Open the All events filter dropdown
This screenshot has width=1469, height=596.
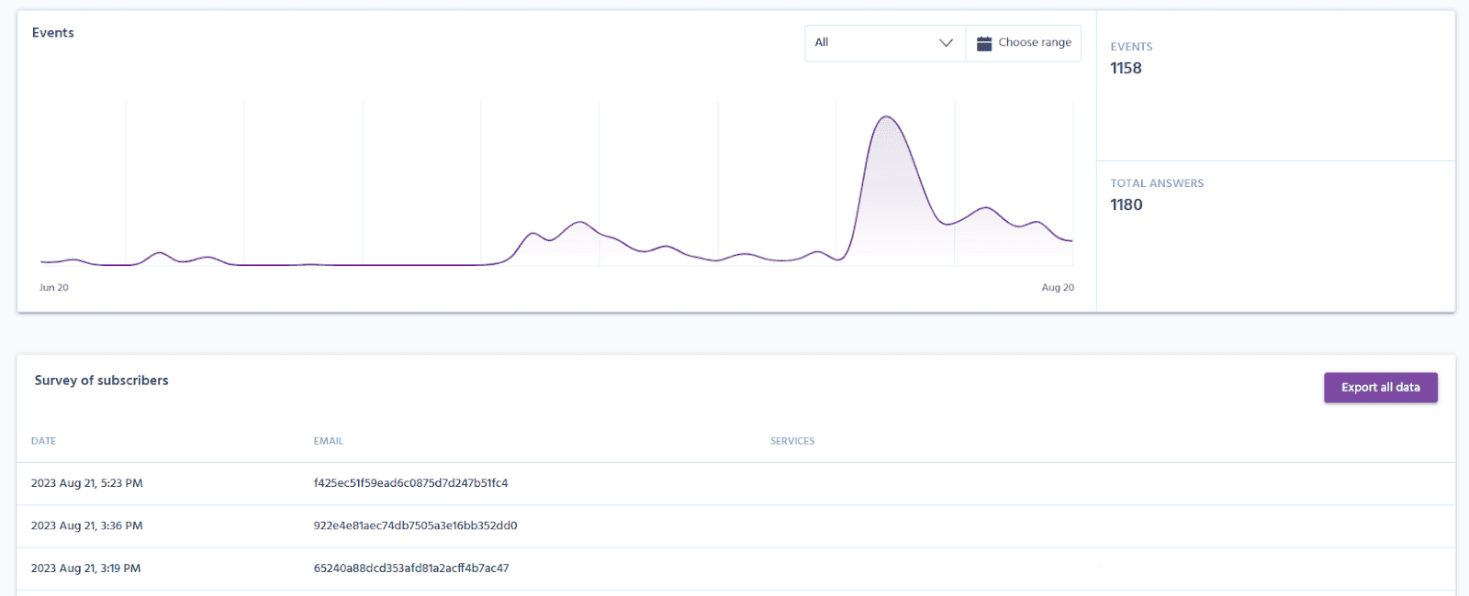pyautogui.click(x=885, y=43)
